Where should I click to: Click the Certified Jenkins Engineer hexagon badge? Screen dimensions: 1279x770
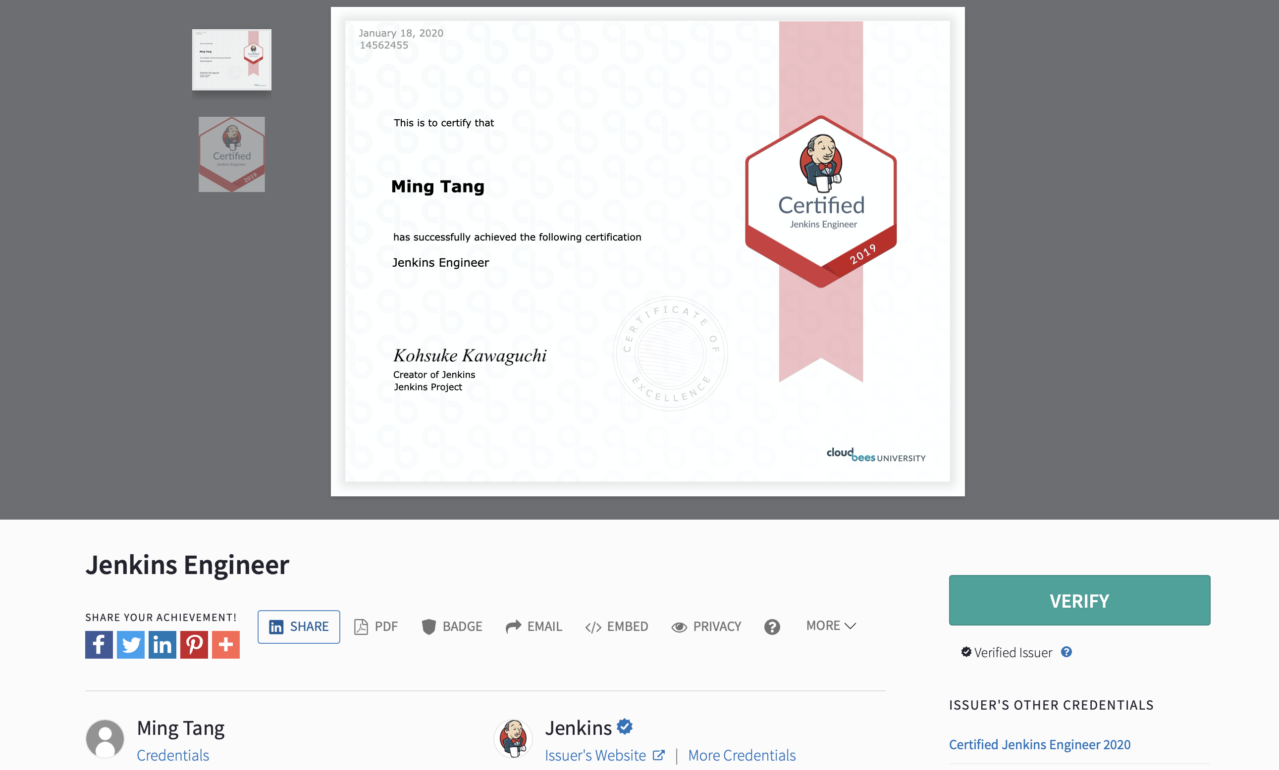[x=821, y=201]
